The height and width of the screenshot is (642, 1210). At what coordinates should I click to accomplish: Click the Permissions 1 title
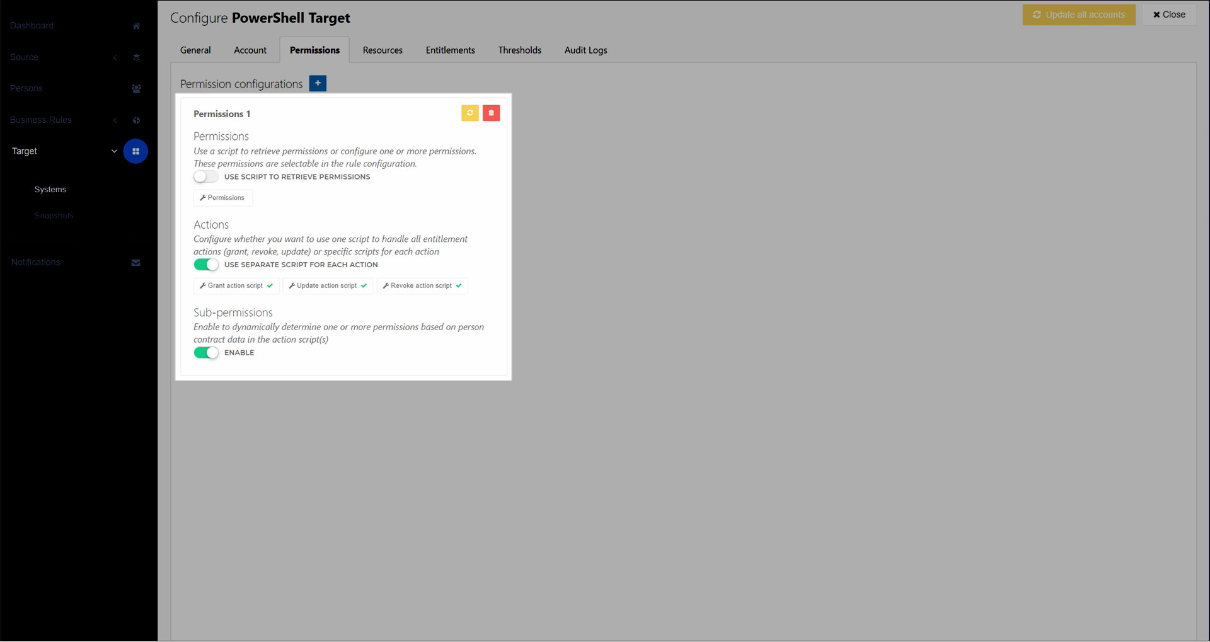tap(222, 114)
